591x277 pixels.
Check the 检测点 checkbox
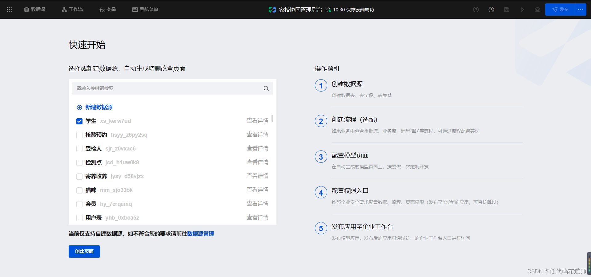79,163
